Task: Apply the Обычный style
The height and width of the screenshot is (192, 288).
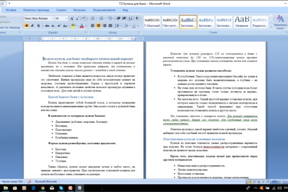Action: (152, 22)
